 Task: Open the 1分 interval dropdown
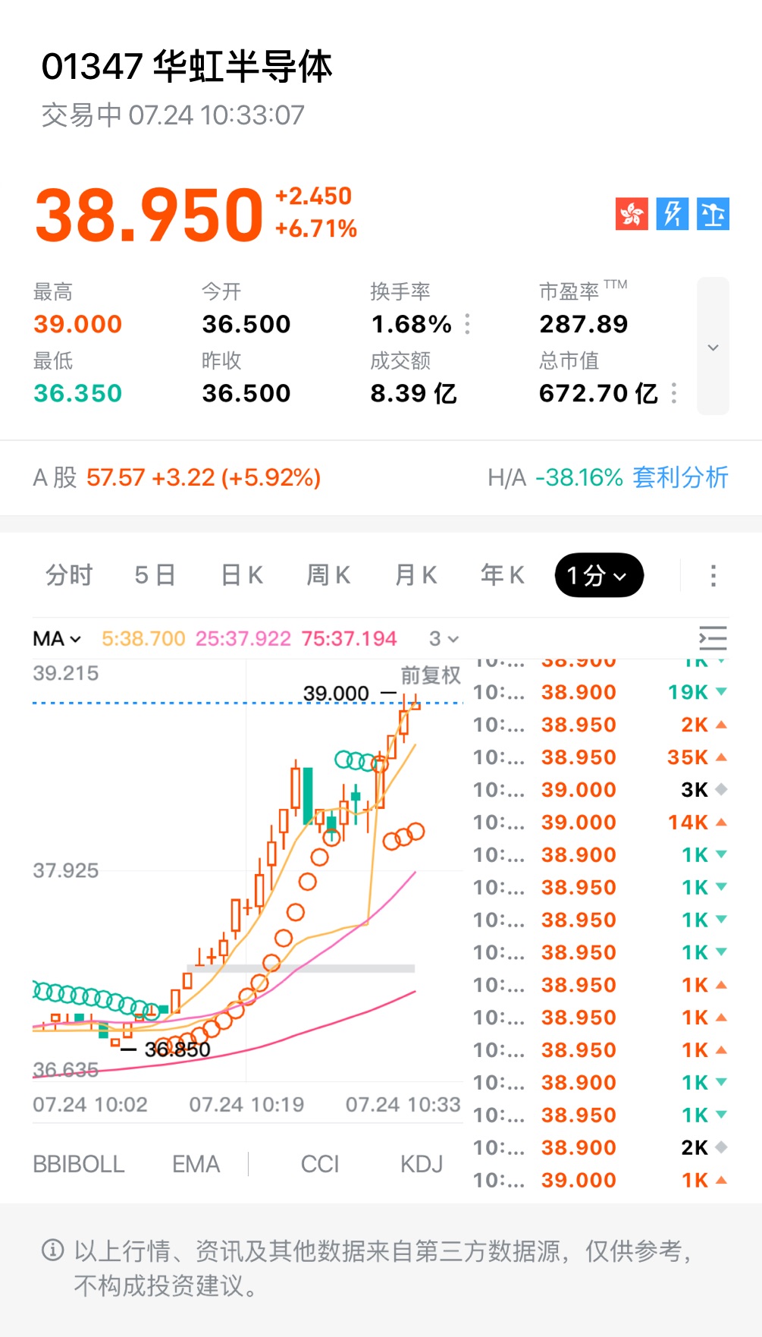599,576
